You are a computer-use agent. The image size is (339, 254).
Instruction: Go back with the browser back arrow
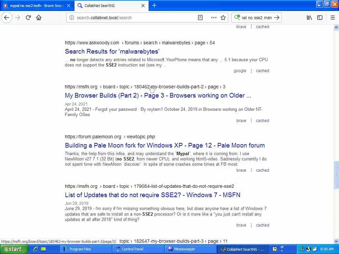pos(7,18)
